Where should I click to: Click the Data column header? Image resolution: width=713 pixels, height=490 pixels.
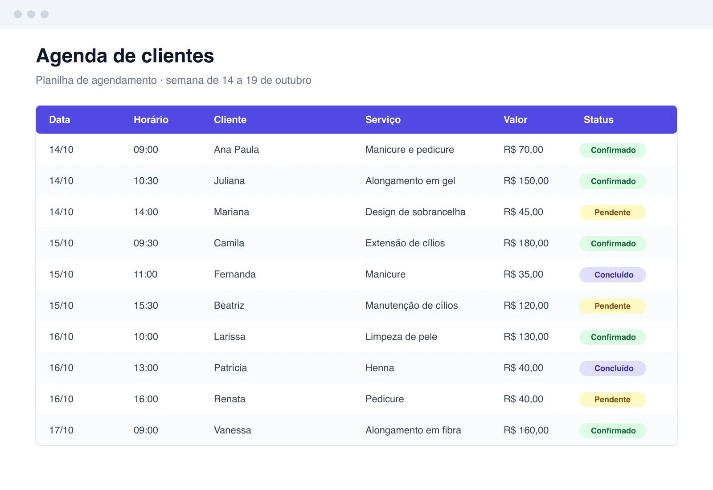(x=60, y=120)
